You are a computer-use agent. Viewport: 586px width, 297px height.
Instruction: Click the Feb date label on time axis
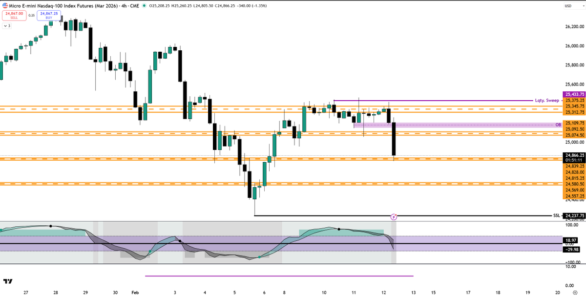click(135, 292)
